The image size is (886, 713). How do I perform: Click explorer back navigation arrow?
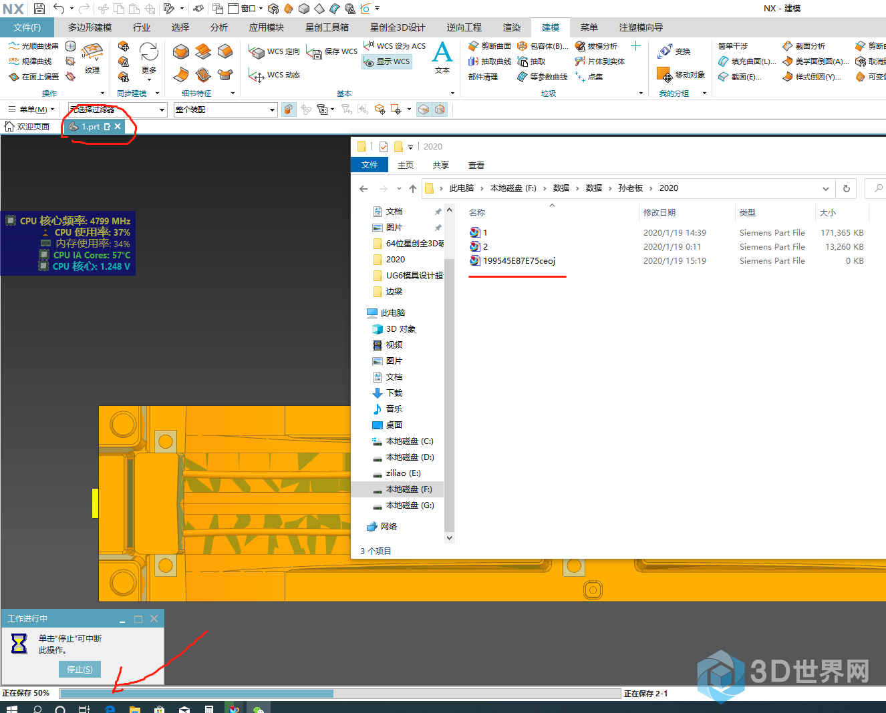click(x=363, y=189)
